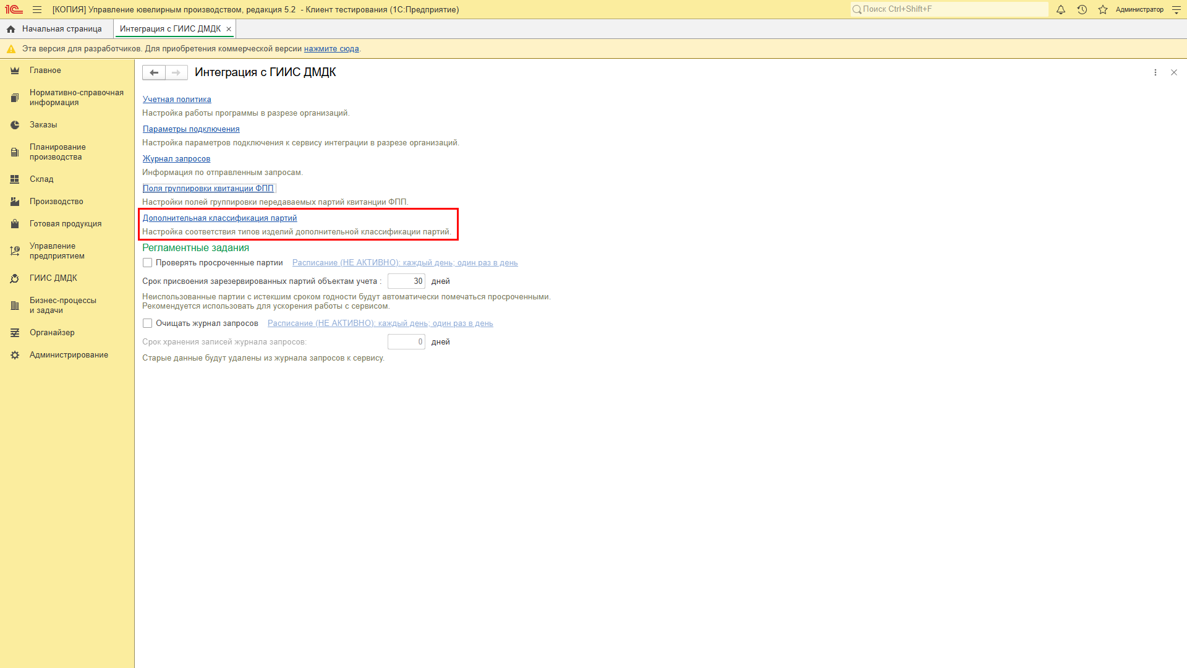
Task: Click the Заказы pie icon
Action: tap(15, 125)
